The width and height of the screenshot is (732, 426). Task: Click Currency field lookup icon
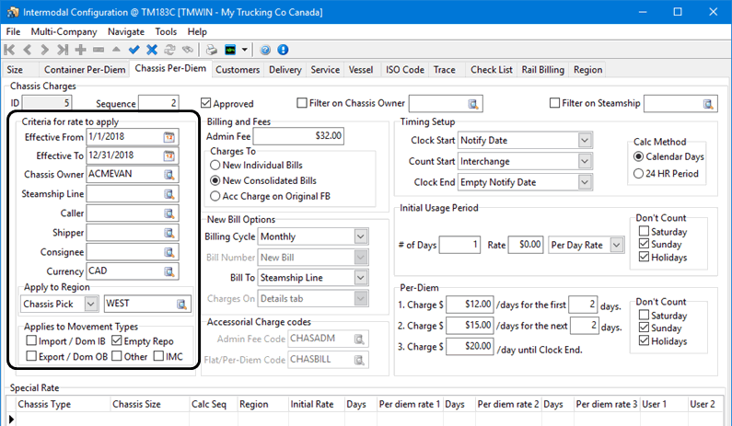(x=169, y=271)
